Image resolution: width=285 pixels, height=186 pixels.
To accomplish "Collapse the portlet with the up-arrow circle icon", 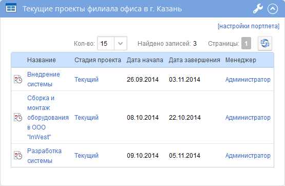I will 273,9.
